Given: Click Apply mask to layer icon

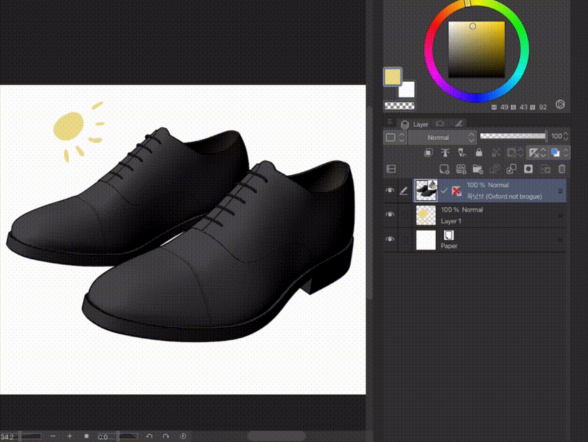Looking at the screenshot, I should tap(545, 169).
